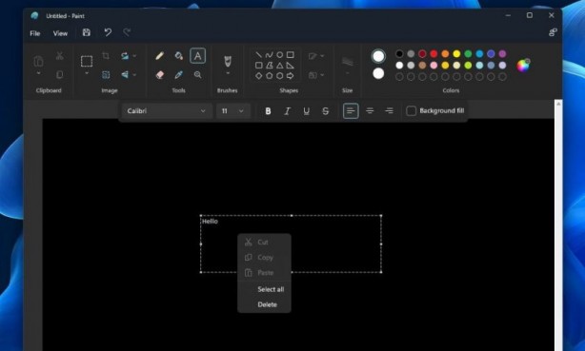Click the Rotate image icon

(x=125, y=56)
